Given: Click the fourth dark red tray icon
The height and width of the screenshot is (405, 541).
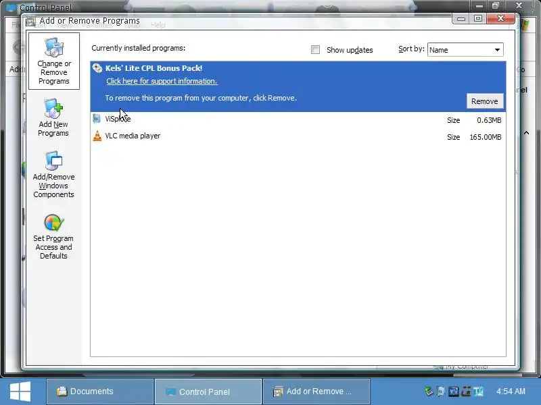Looking at the screenshot, I should tap(466, 391).
